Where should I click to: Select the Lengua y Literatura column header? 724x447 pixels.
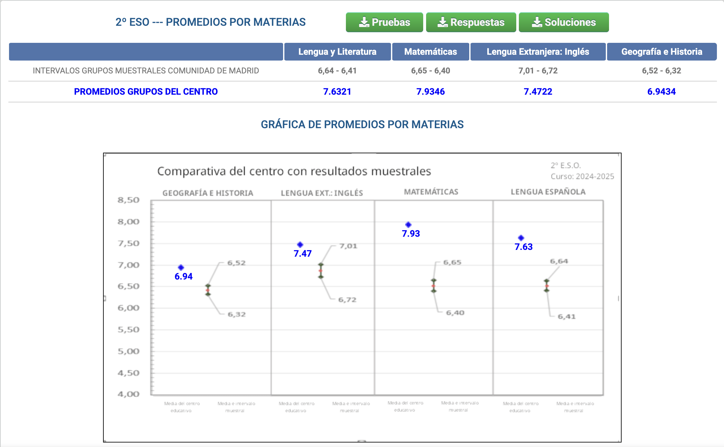(x=337, y=52)
